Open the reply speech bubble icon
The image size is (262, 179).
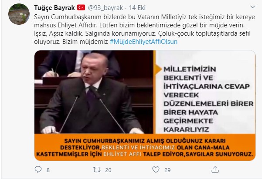point(38,169)
